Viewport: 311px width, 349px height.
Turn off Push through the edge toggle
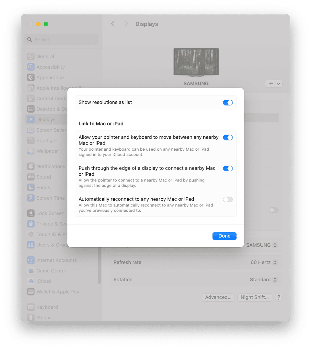[x=228, y=169]
